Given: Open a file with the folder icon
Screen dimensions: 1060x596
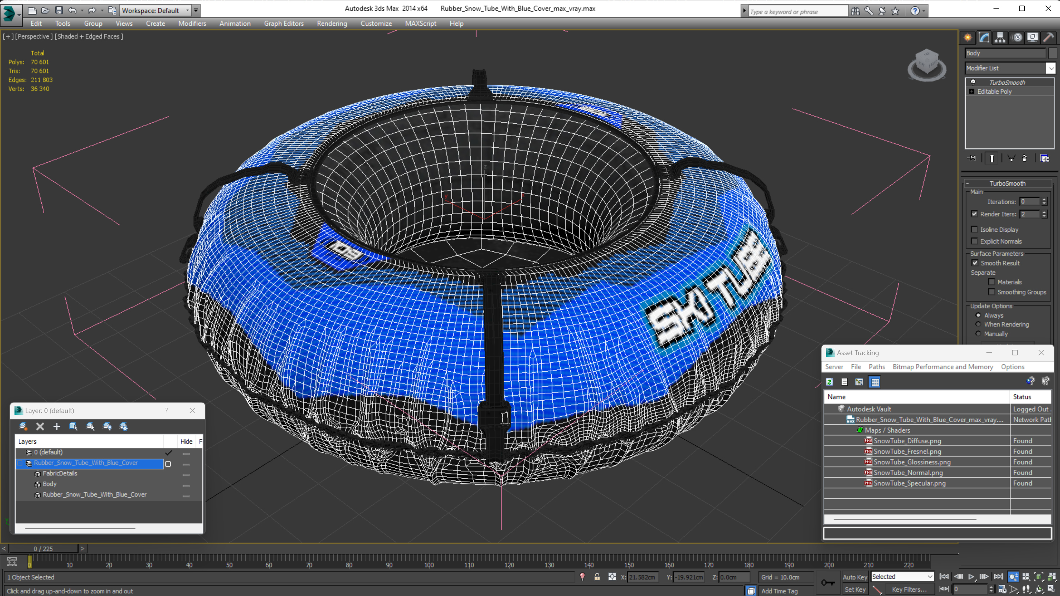Looking at the screenshot, I should [45, 10].
